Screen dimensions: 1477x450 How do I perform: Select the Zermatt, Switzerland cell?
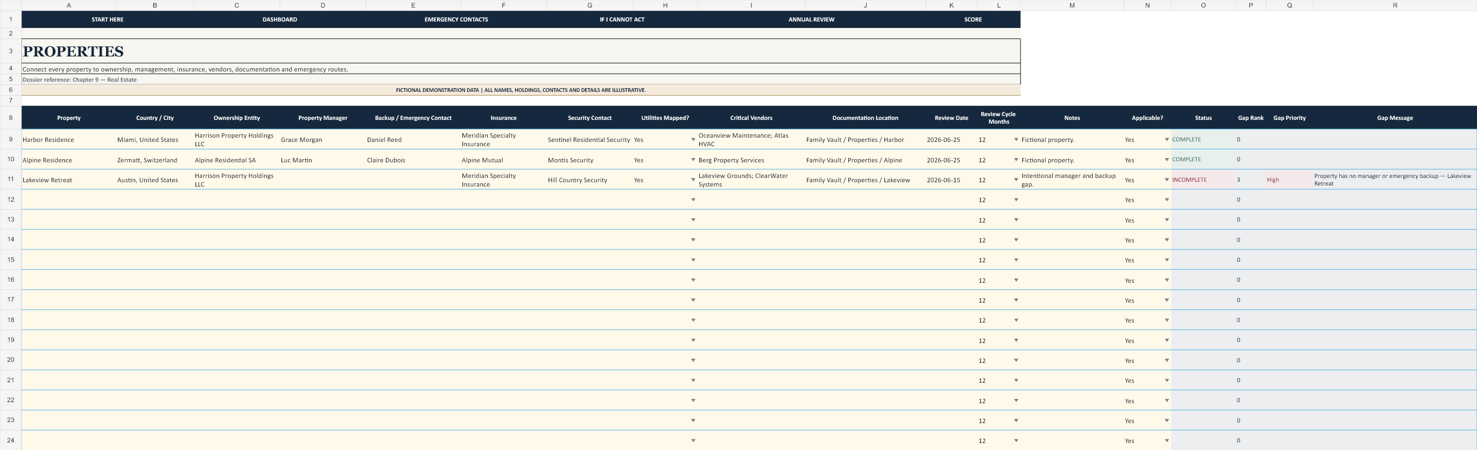click(155, 160)
